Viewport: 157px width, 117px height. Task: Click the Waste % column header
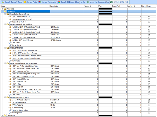point(91,6)
